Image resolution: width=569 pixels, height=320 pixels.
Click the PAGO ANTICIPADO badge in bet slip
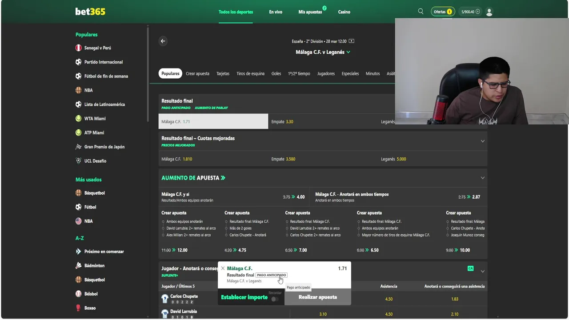272,275
